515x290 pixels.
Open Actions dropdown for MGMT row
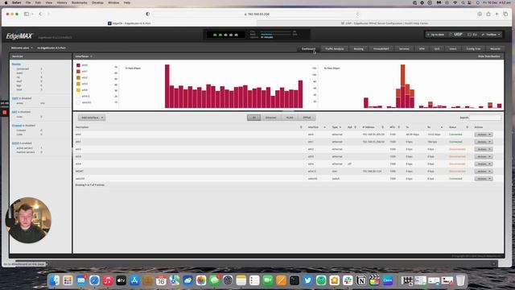click(x=484, y=172)
